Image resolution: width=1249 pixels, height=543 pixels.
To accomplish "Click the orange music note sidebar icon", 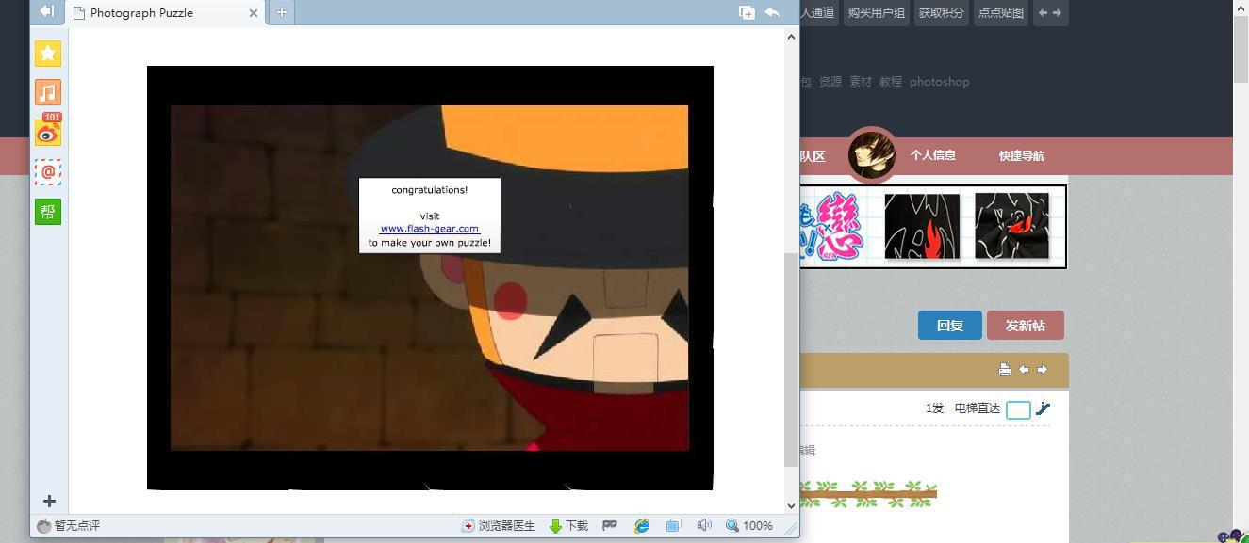I will [x=48, y=92].
